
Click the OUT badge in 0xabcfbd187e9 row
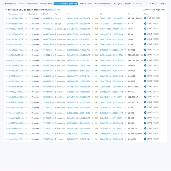click(x=96, y=118)
